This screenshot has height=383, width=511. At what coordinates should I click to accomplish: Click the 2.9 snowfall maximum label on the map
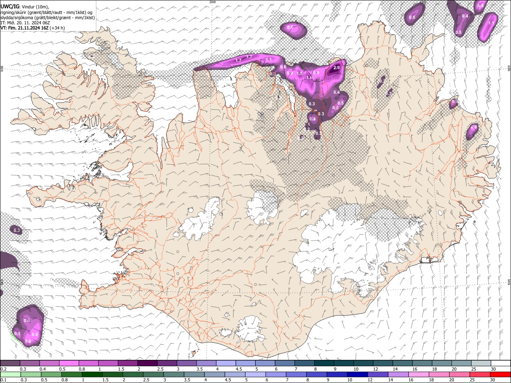pyautogui.click(x=337, y=68)
